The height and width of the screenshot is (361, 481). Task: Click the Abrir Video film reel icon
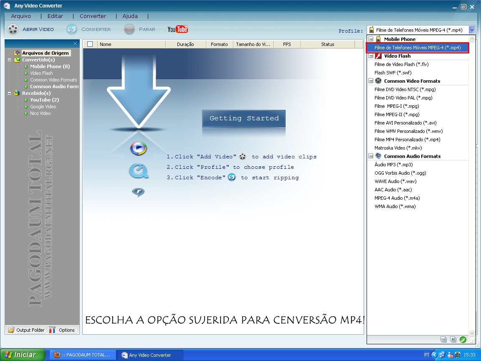[x=13, y=29]
